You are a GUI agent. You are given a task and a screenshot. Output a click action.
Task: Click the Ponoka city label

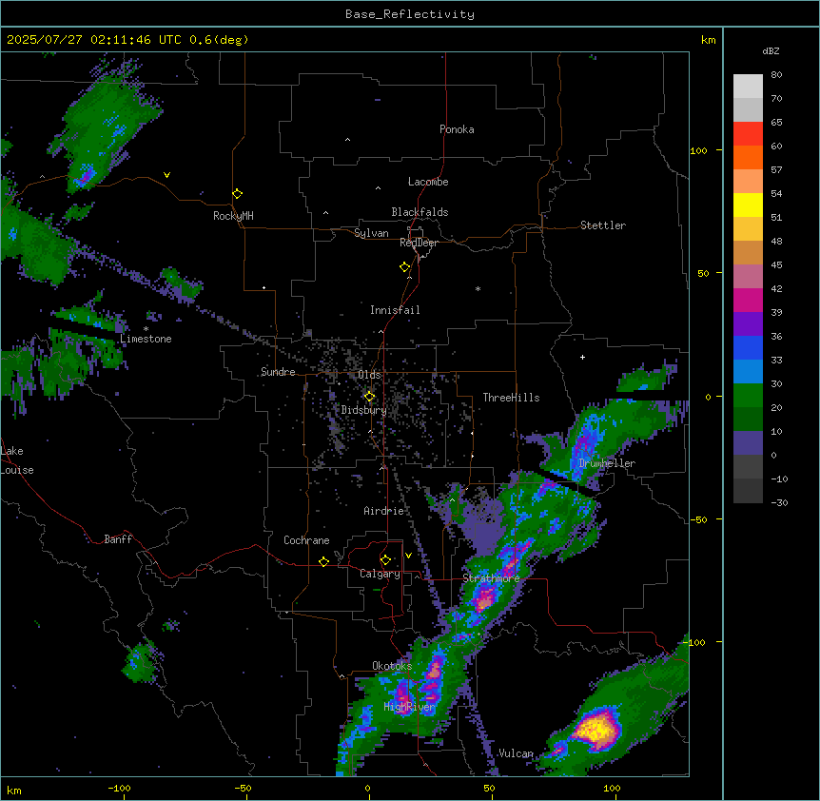[x=457, y=129]
